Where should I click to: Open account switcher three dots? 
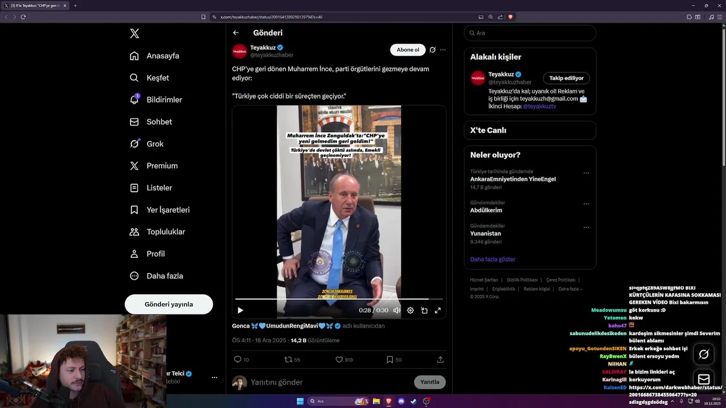pos(214,377)
